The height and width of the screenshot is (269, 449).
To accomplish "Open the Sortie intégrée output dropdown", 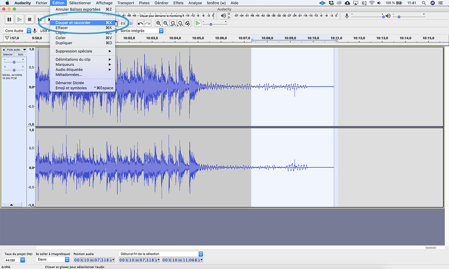I will click(x=141, y=31).
